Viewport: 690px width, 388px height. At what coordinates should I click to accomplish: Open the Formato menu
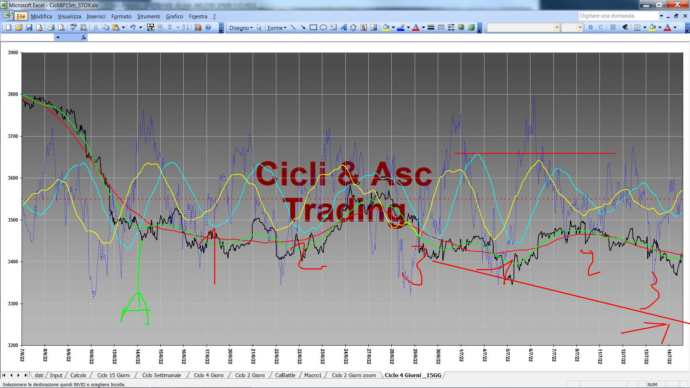click(x=121, y=17)
